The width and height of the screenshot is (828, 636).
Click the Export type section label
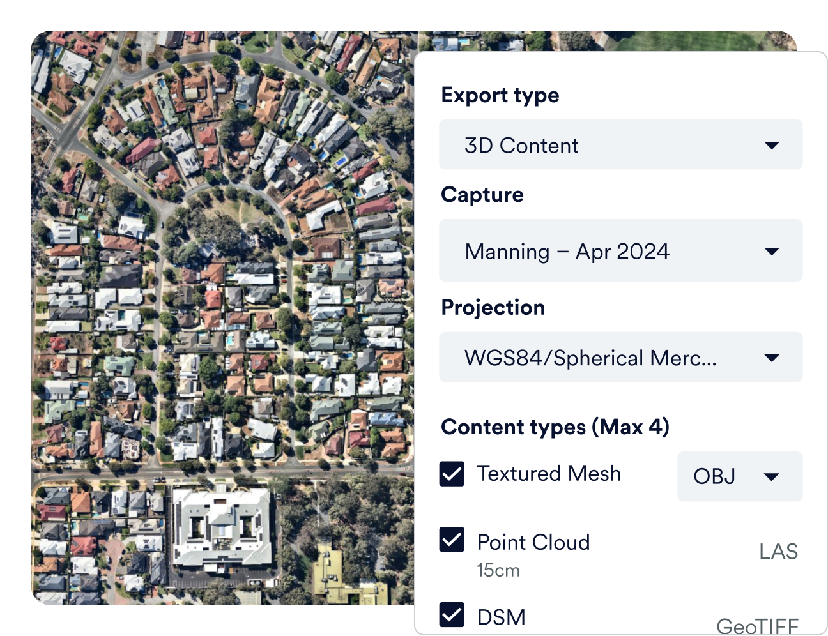pos(500,95)
